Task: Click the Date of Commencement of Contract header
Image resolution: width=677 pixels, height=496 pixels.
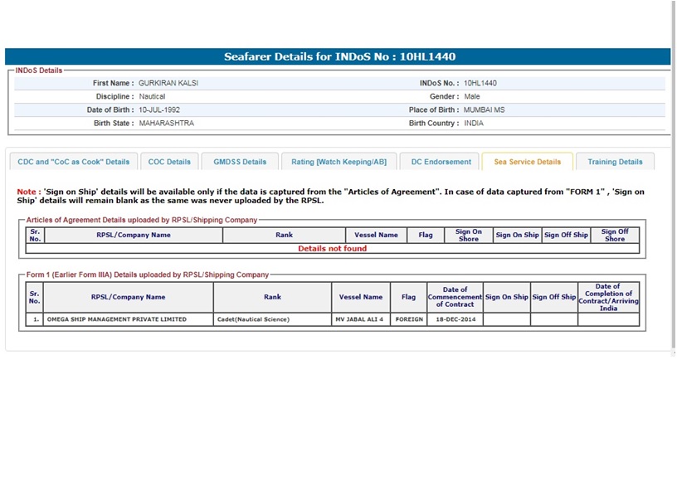Action: coord(455,297)
